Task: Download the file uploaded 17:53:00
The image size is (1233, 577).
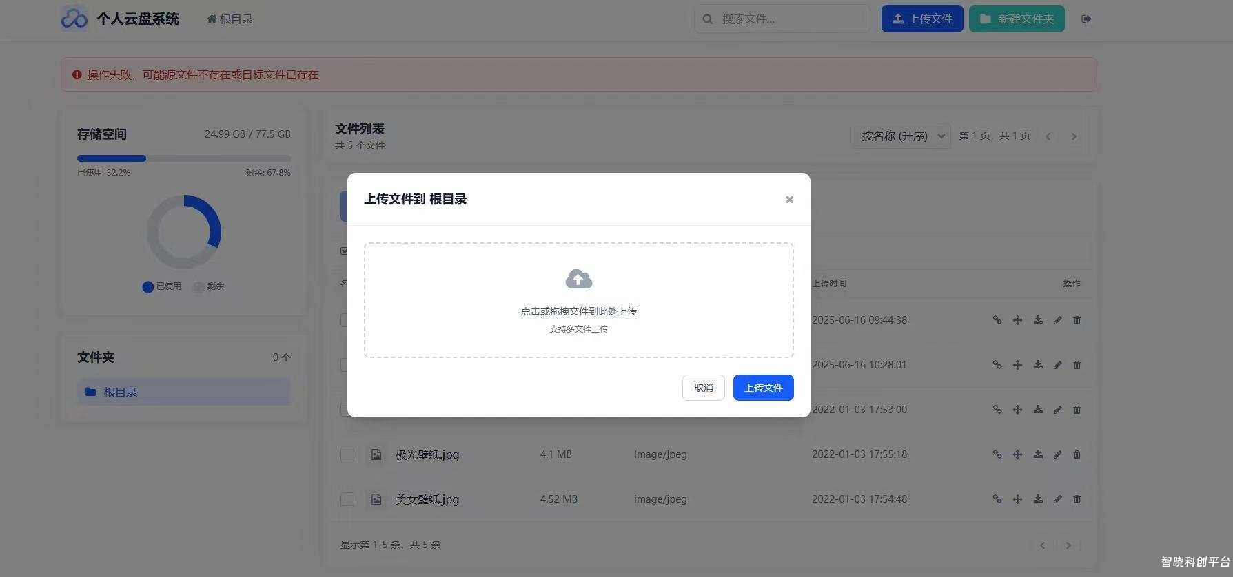Action: (x=1038, y=410)
